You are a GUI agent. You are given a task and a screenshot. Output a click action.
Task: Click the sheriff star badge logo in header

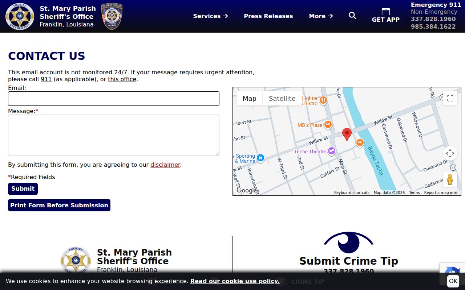[20, 16]
